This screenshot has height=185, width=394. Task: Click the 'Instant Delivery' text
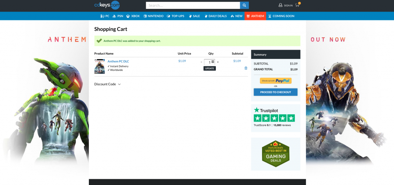tap(119, 66)
